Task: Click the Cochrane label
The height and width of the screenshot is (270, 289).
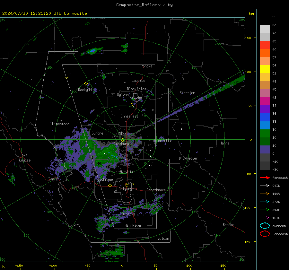Action: (105, 179)
